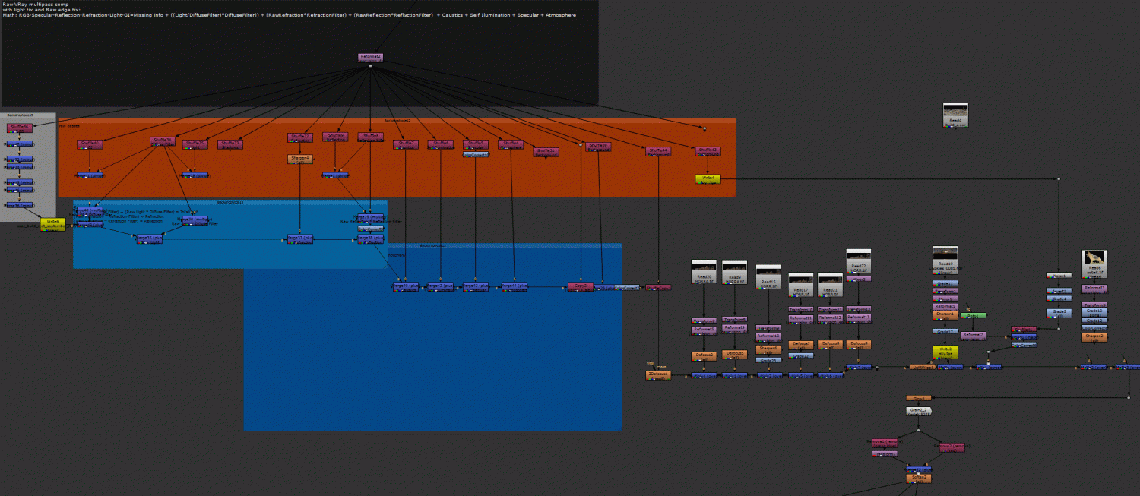Screen dimensions: 1140x496
Task: Select the Shuffle8 node
Action: click(x=370, y=137)
